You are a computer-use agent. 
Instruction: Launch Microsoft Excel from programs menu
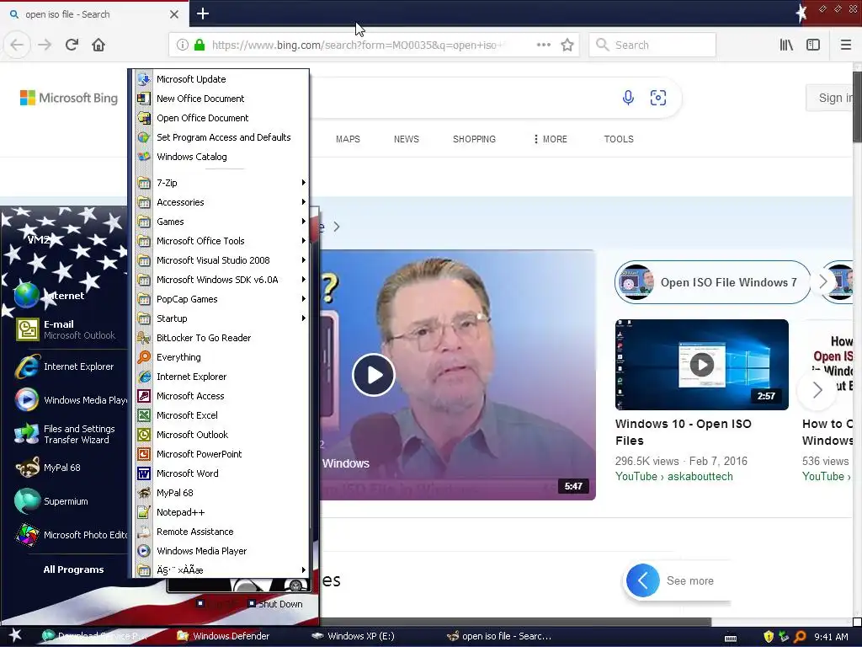[x=220, y=415]
